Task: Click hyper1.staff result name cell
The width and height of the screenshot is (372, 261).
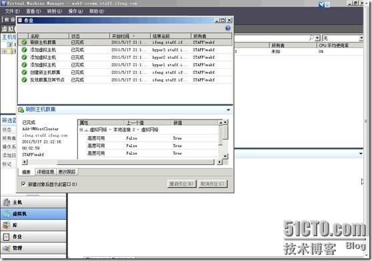Action: coord(170,65)
